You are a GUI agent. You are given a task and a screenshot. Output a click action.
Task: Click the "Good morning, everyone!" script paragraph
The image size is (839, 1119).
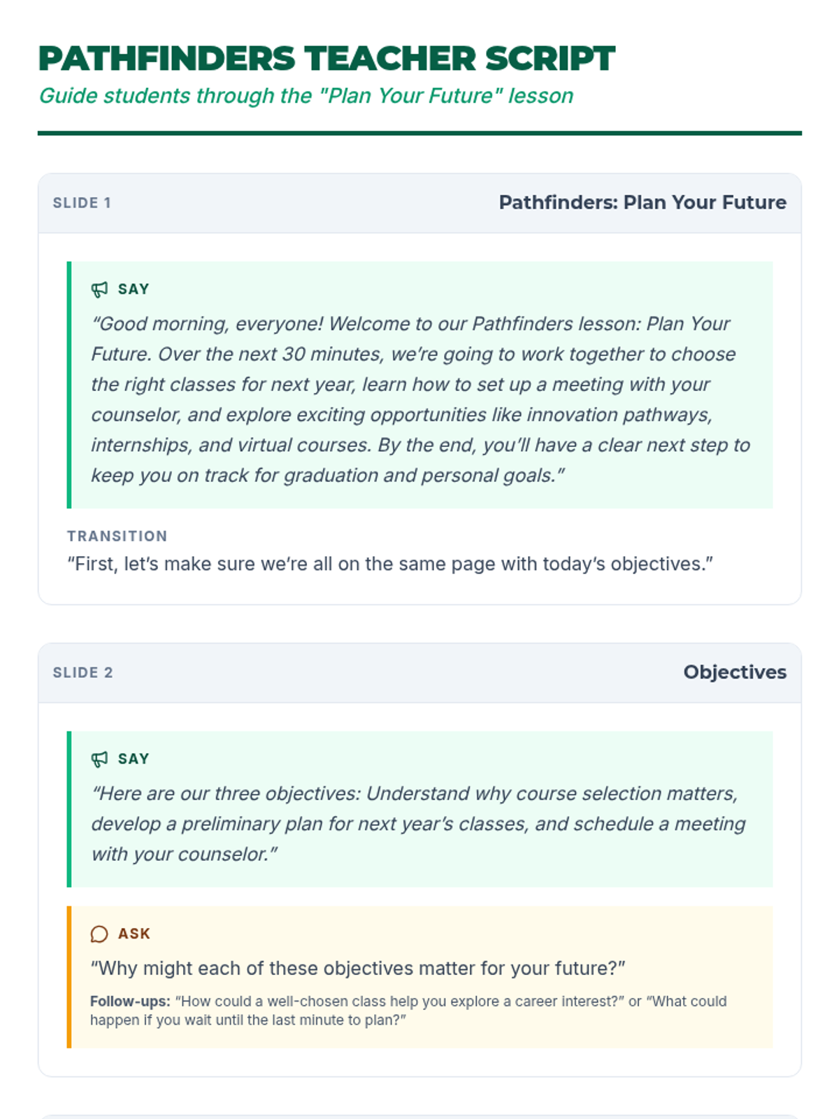point(419,399)
